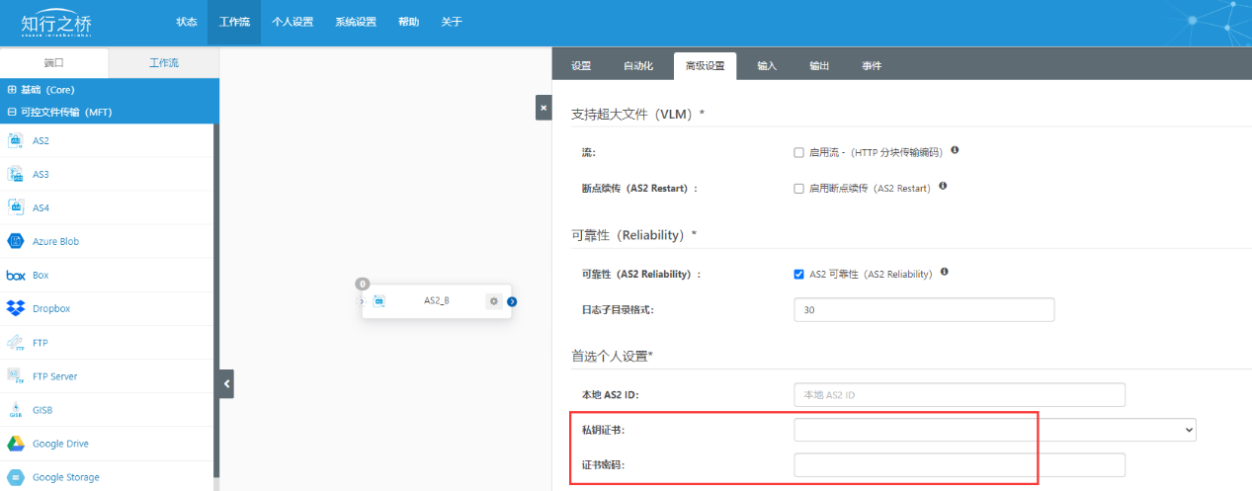Image resolution: width=1252 pixels, height=491 pixels.
Task: Click the 本地 AS2 ID input field
Action: (959, 395)
